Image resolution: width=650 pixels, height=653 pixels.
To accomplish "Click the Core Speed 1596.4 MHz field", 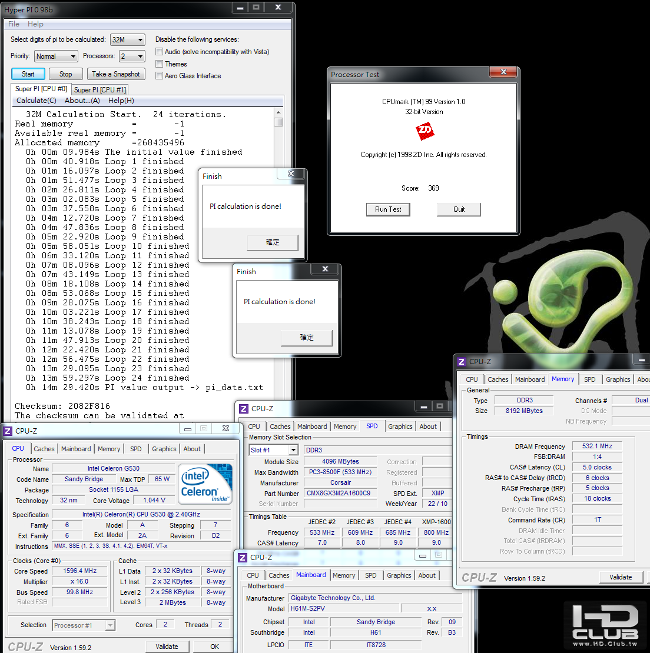I will click(x=79, y=571).
